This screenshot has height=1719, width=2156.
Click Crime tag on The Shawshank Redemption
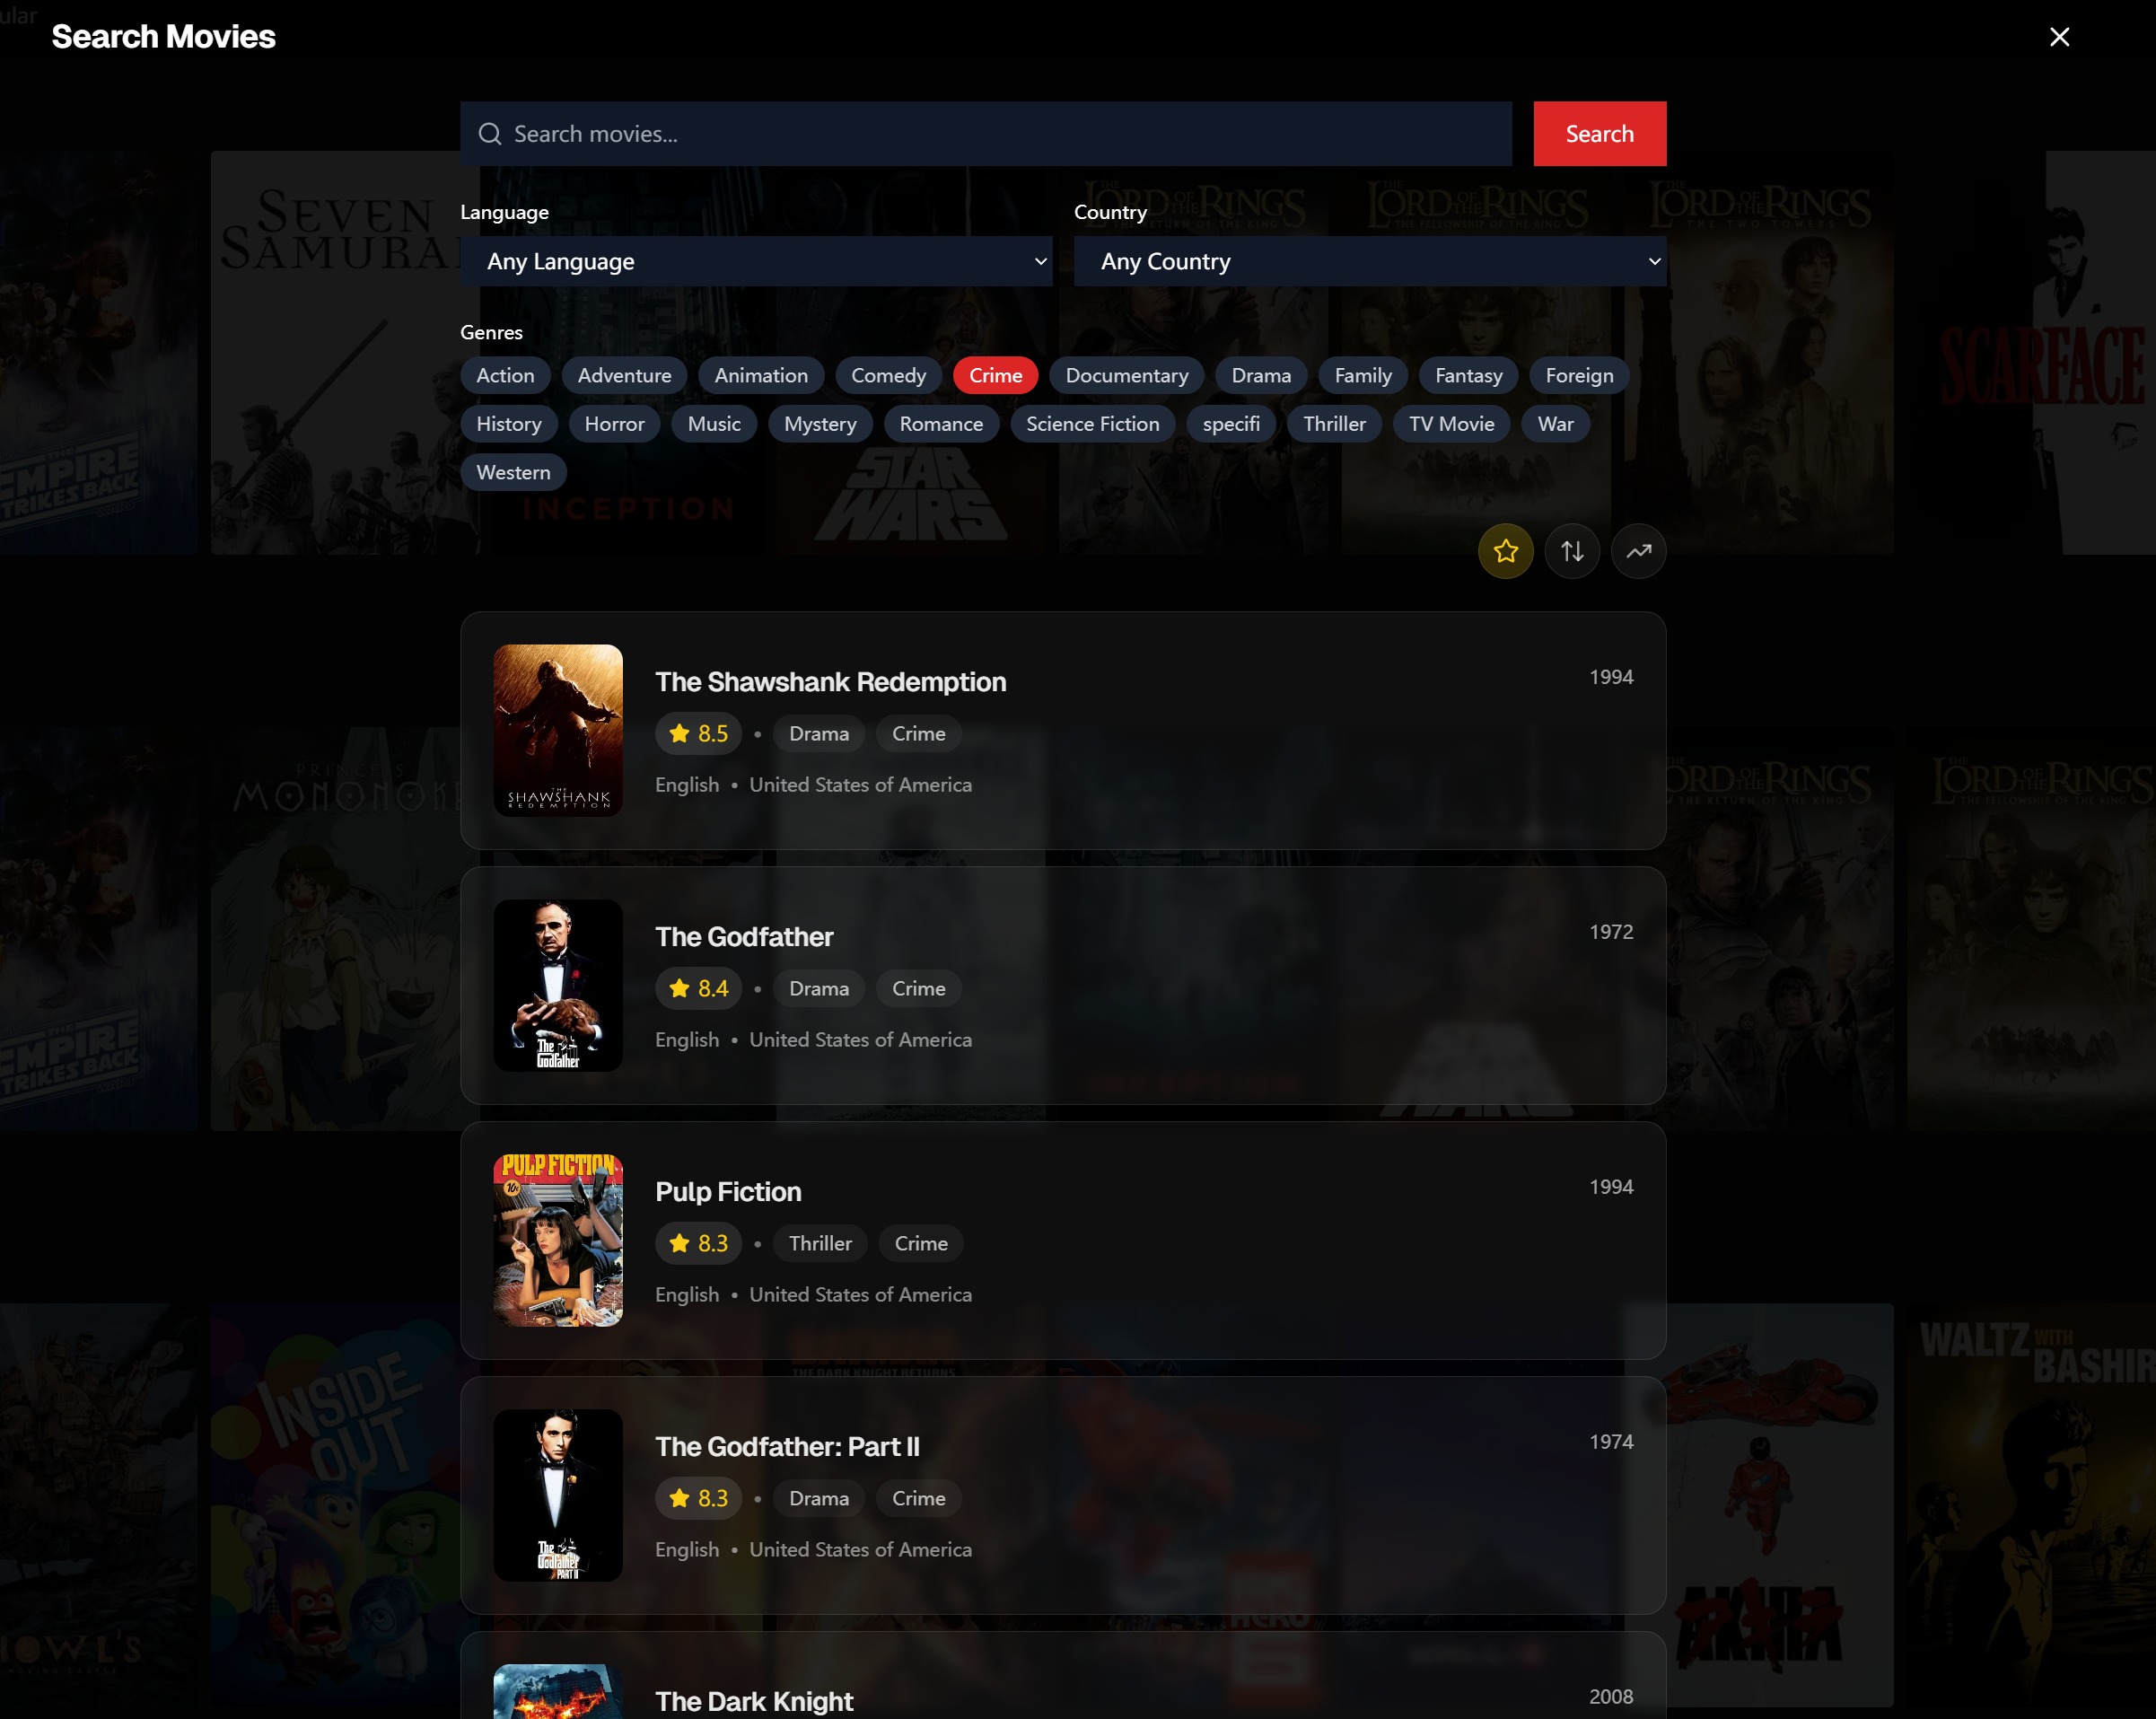click(x=919, y=734)
